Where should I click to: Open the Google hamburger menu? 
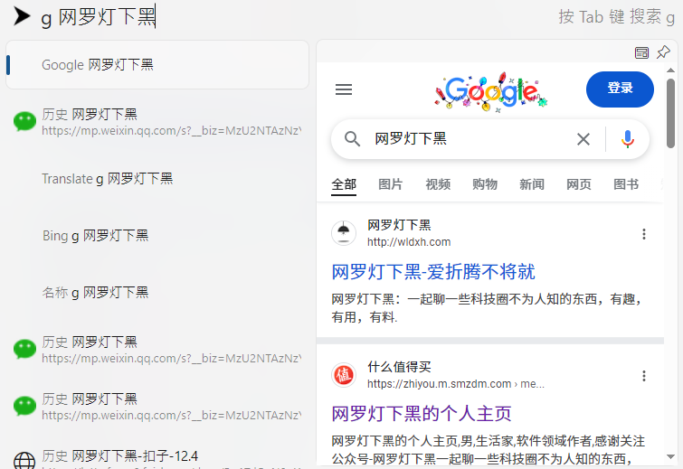(344, 89)
